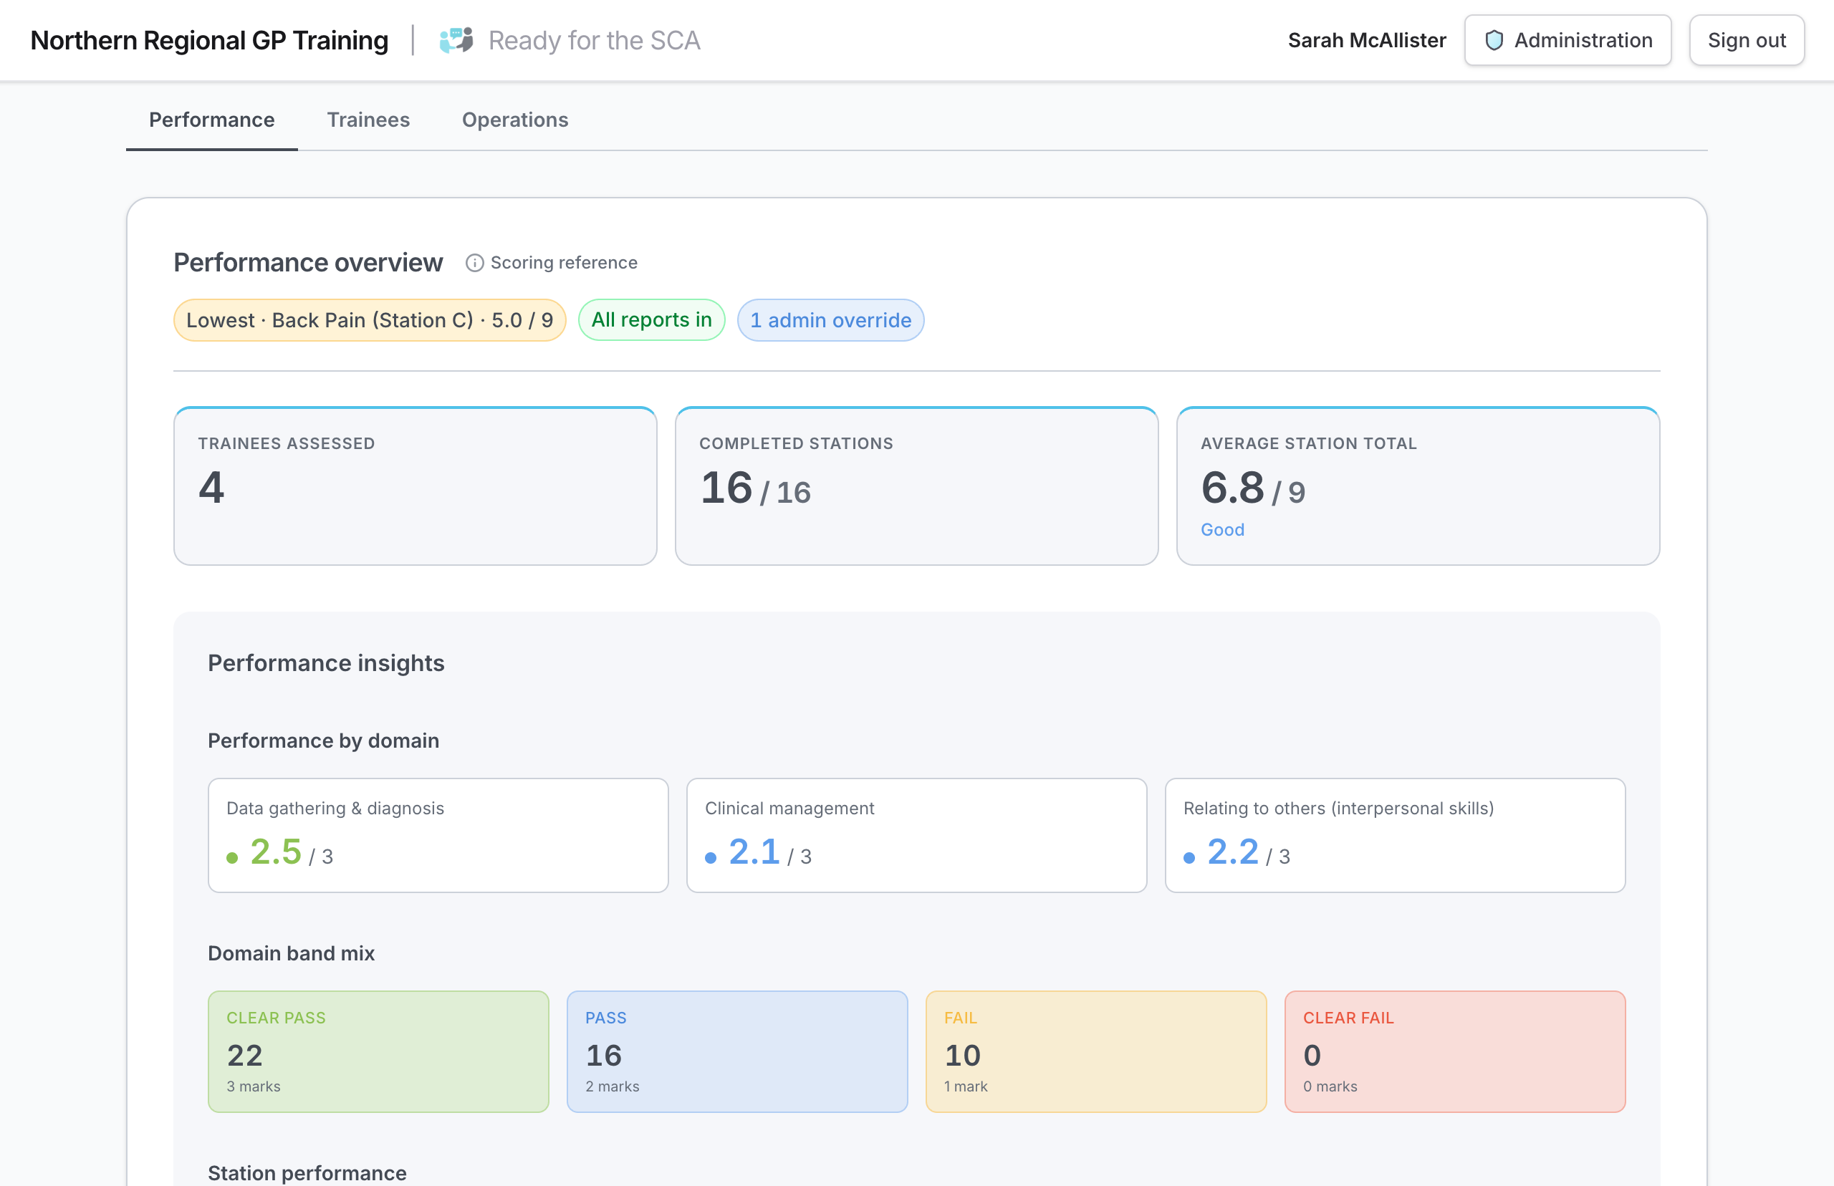Click the shield icon beside Administration
Viewport: 1834px width, 1186px height.
[1494, 40]
